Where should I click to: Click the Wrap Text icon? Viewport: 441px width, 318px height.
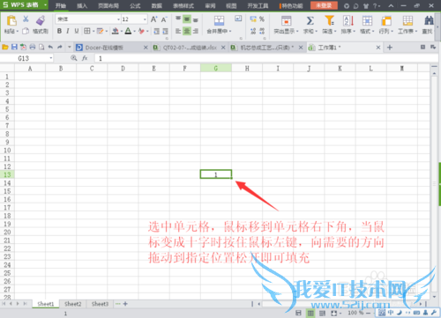pos(238,18)
